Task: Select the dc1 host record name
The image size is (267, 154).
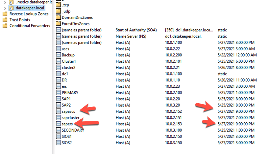Action: 65,74
